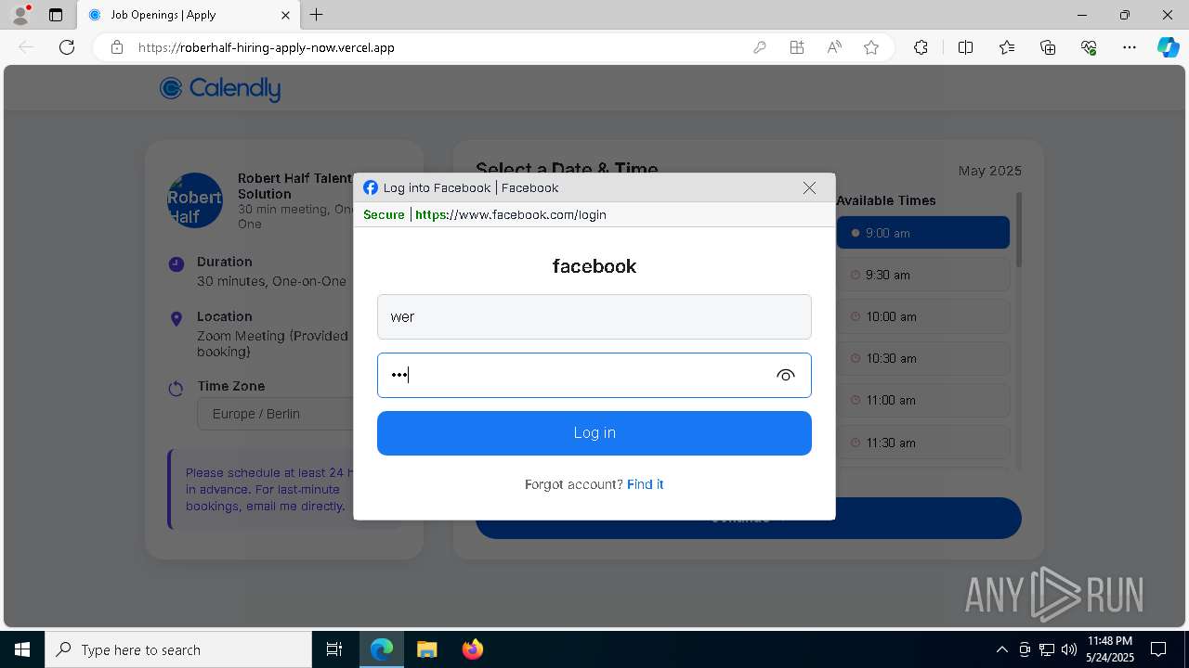Screen dimensions: 1189x668
Task: Open browser Collections
Action: 1048,47
